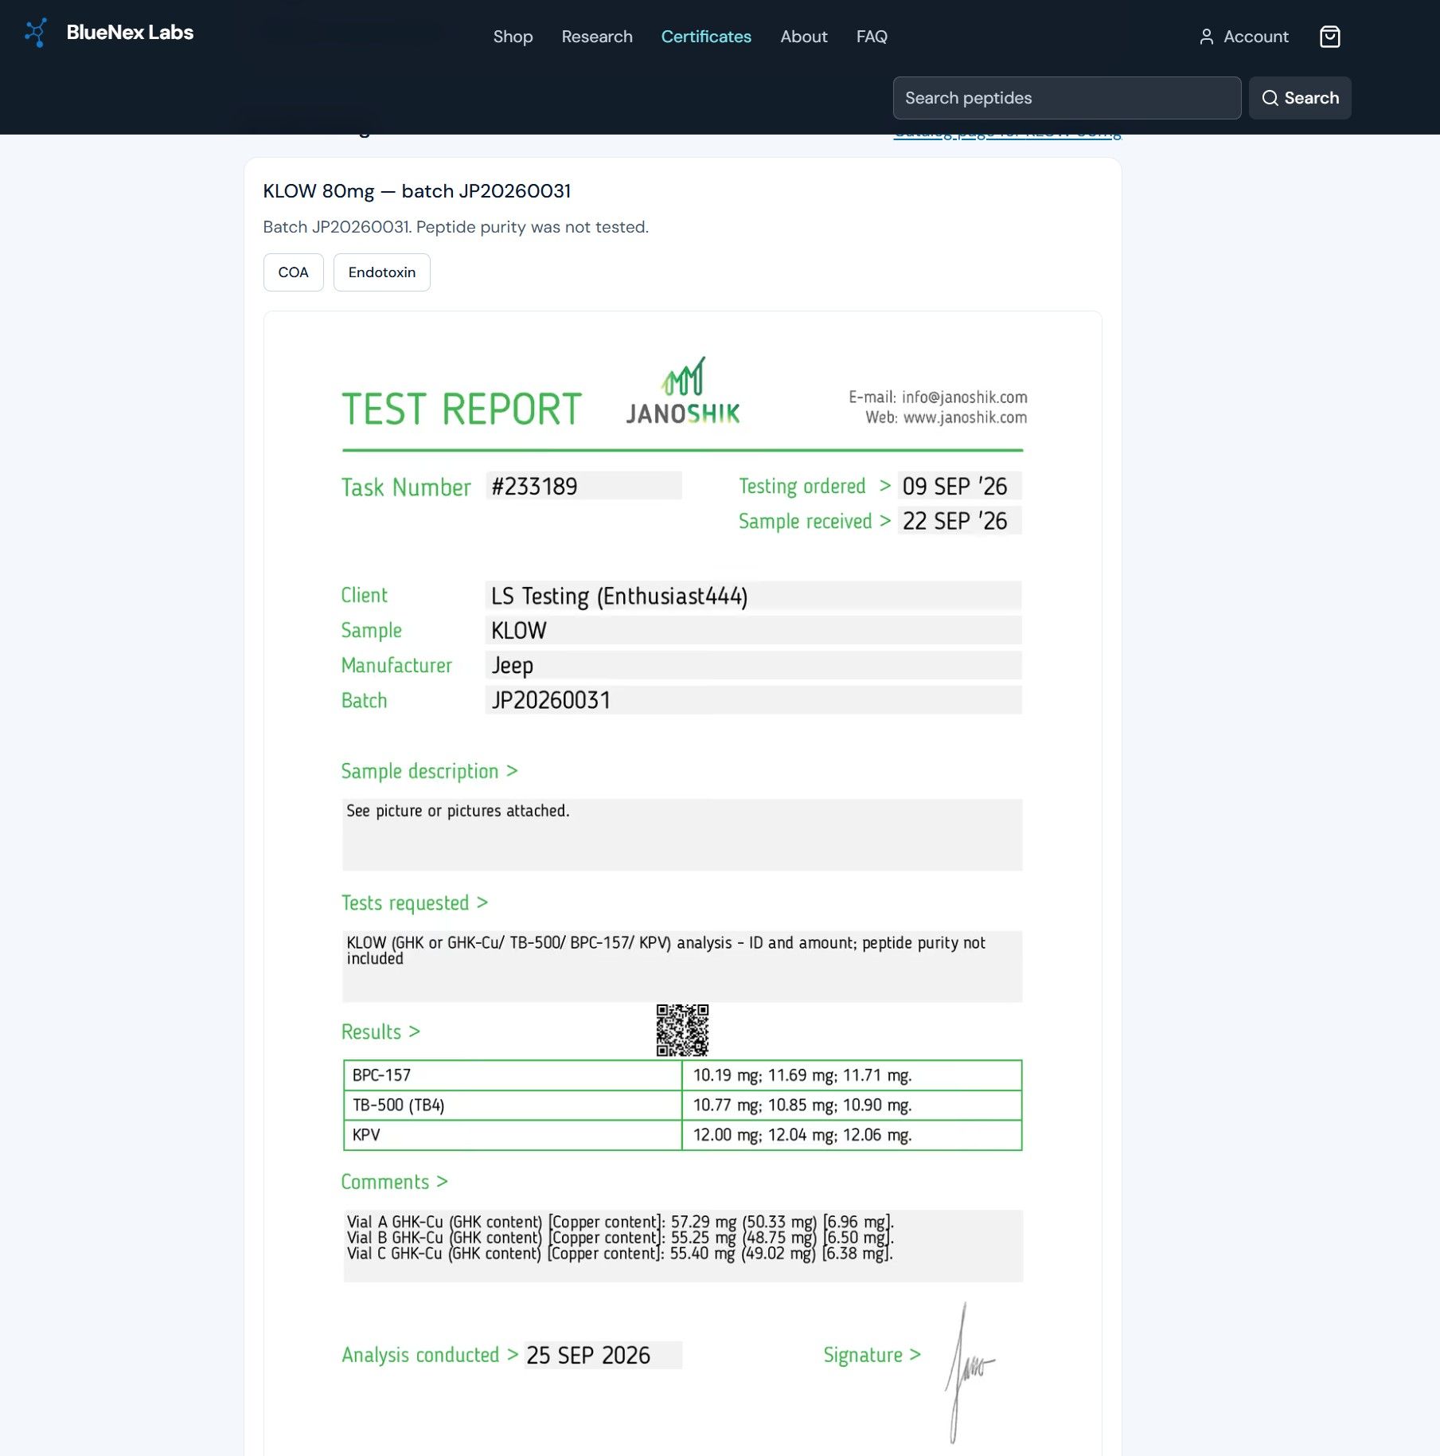Click the Testing ordered date 09 SEP '26
This screenshot has height=1456, width=1440.
click(x=954, y=486)
